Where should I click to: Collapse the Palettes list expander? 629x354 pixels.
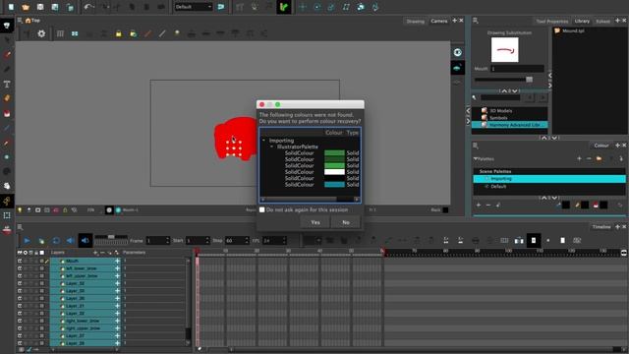[476, 159]
